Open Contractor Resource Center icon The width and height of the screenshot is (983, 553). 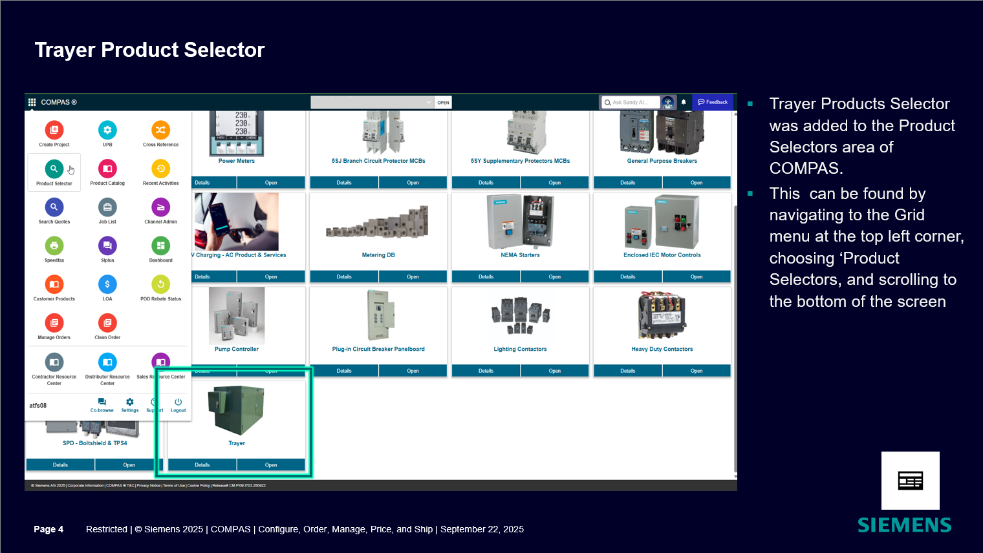click(x=54, y=362)
